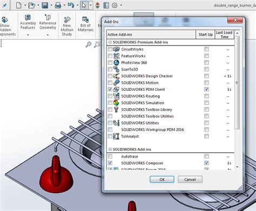Click the SOLIDWORKS Routing icon

(x=116, y=96)
